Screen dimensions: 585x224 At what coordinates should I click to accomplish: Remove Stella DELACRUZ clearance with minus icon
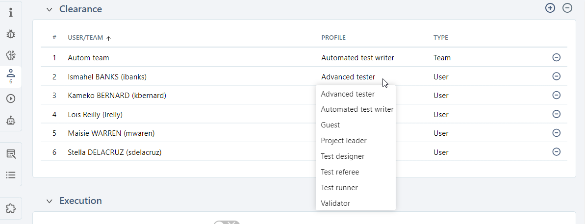(x=557, y=152)
